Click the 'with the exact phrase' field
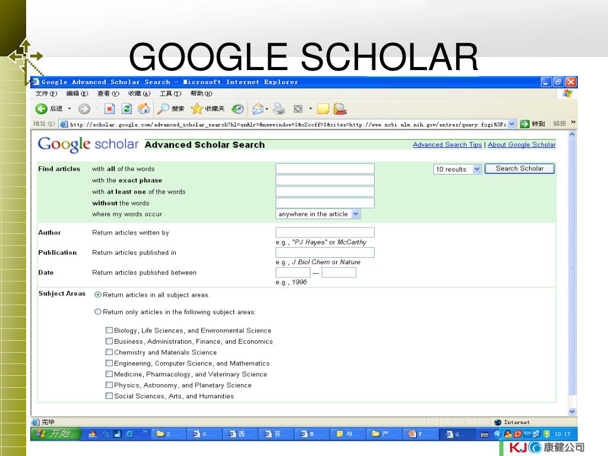608x456 pixels. coord(325,180)
